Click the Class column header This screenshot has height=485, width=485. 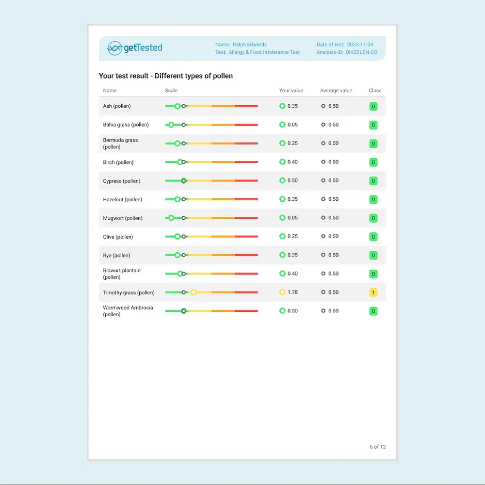coord(375,91)
